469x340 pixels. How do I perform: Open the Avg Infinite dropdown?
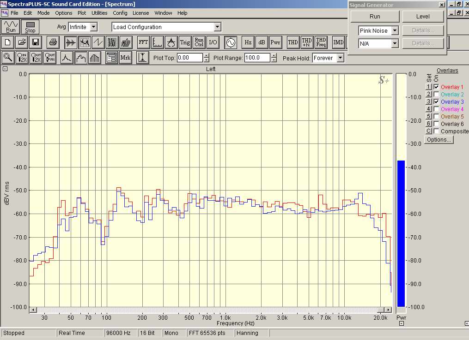point(94,27)
